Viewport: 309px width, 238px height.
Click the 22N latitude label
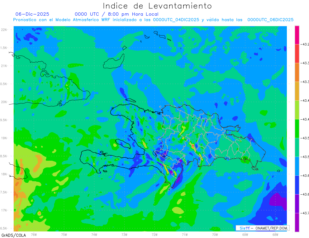[x=4, y=30]
